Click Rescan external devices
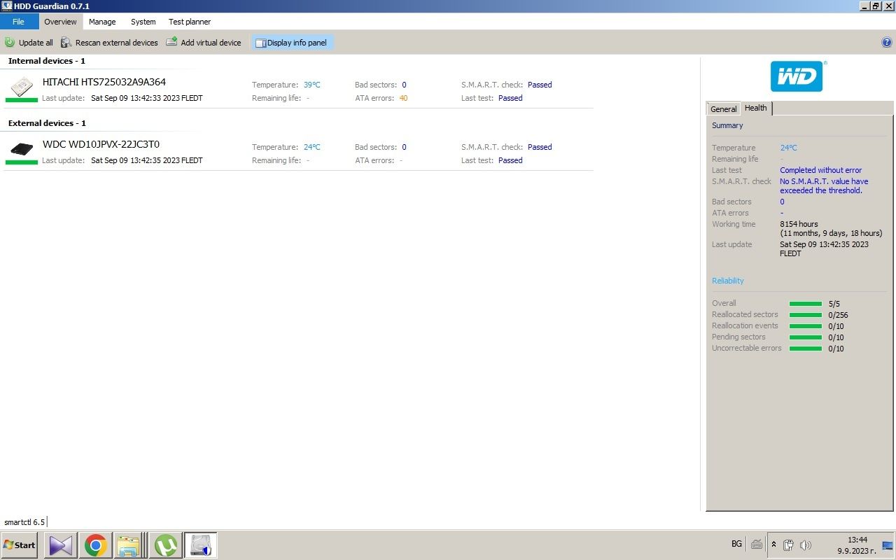This screenshot has height=560, width=896. point(109,43)
